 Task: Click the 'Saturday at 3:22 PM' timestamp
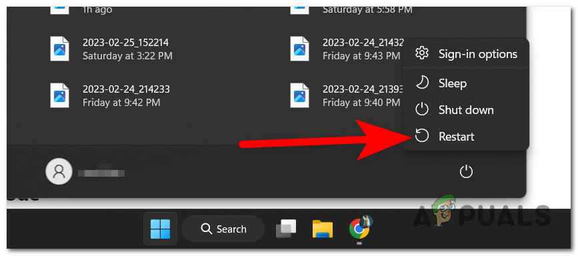[127, 56]
